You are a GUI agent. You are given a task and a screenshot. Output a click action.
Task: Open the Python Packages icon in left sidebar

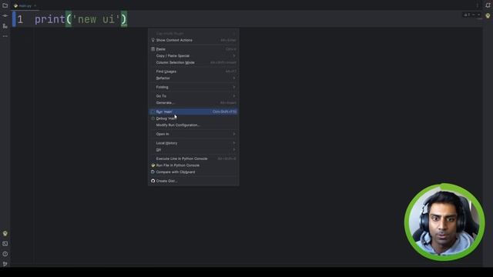click(x=5, y=233)
